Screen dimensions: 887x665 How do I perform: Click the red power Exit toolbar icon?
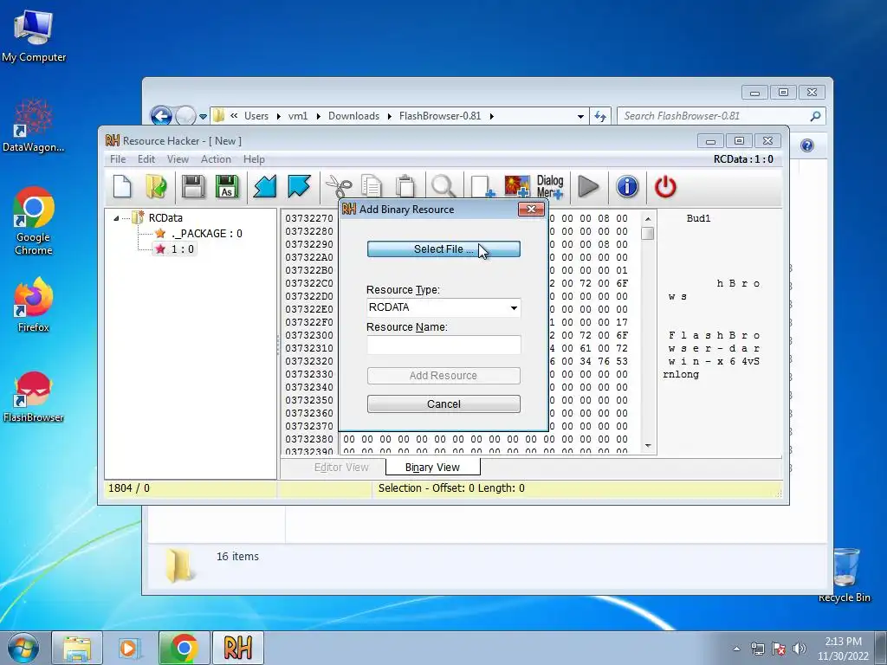(665, 187)
